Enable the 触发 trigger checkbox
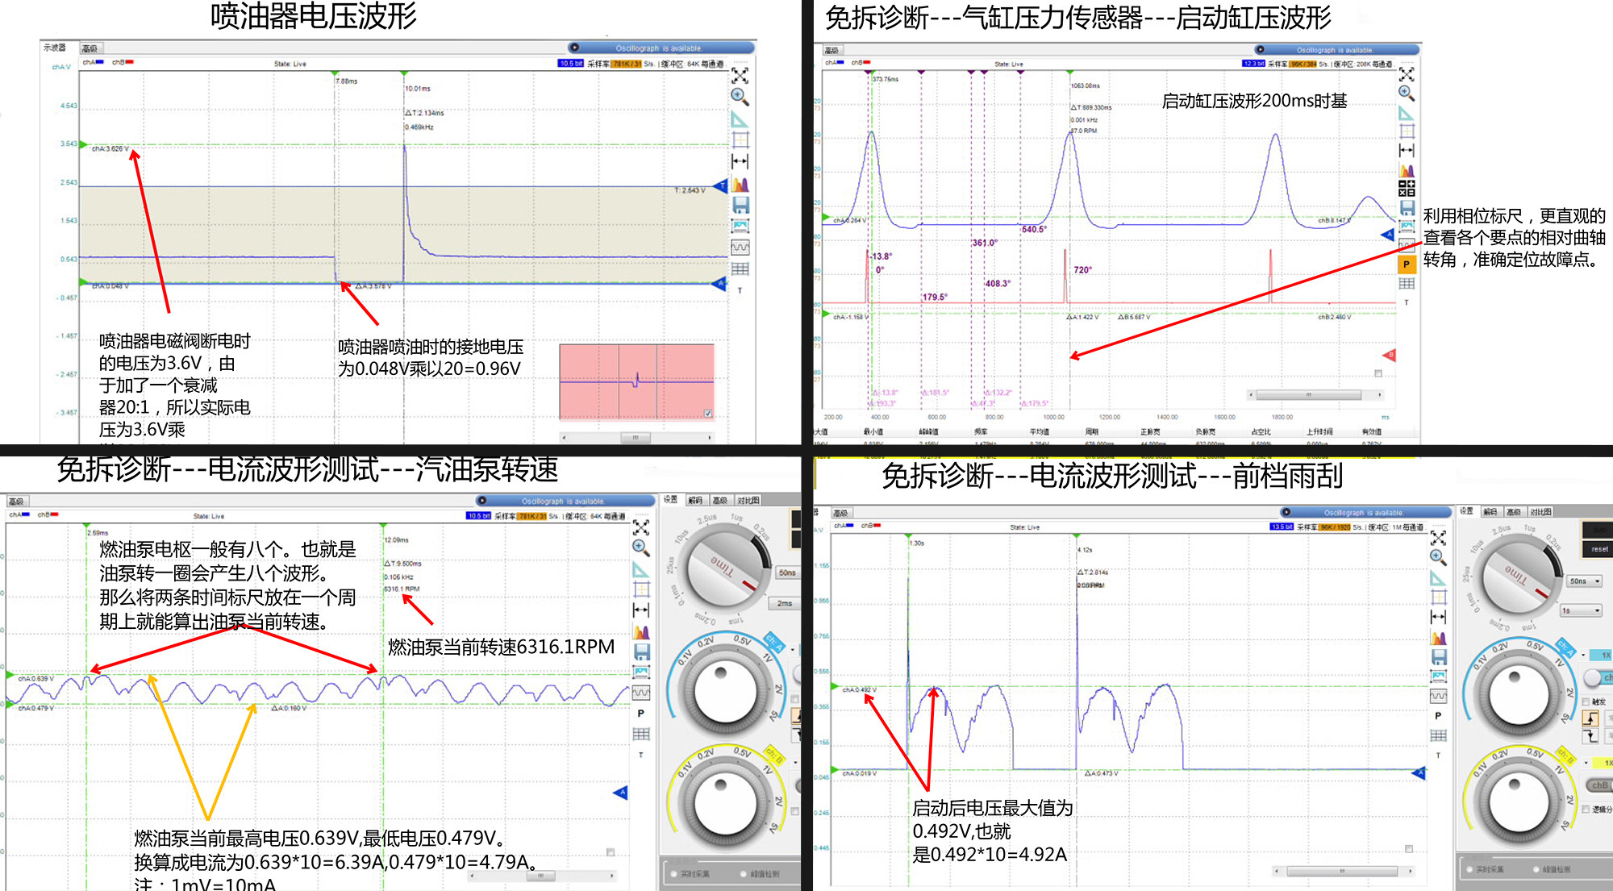 [x=1586, y=702]
